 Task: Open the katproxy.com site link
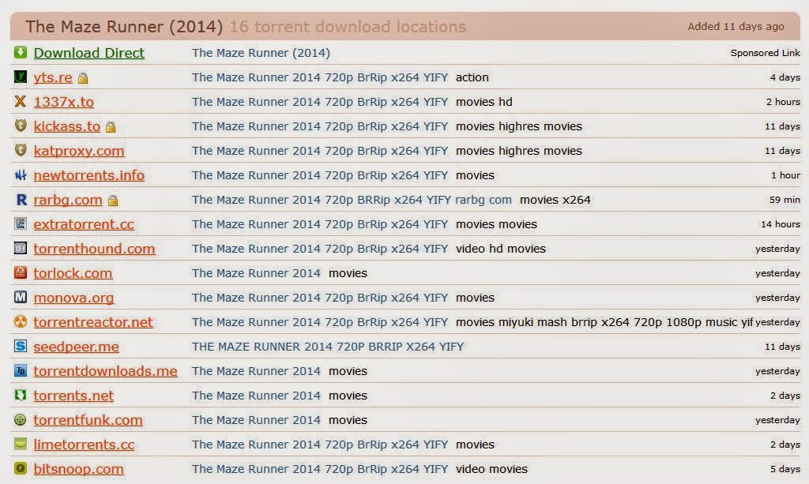point(79,151)
